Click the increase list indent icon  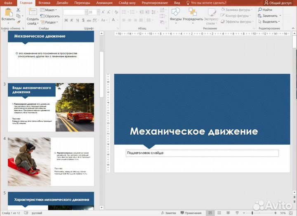pyautogui.click(x=147, y=12)
